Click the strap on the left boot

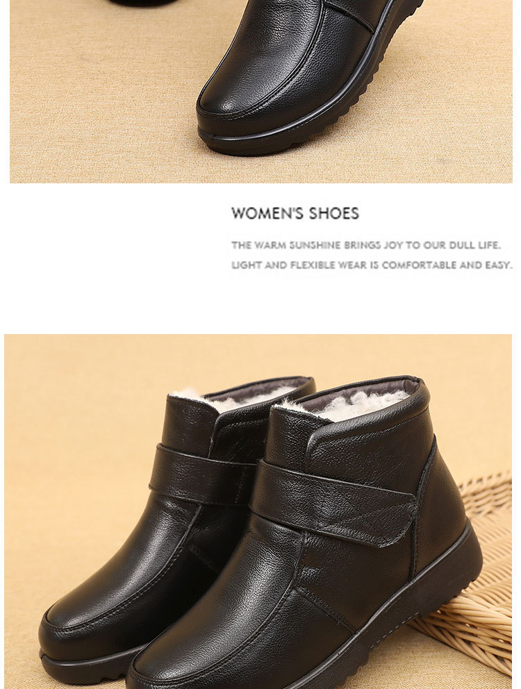pyautogui.click(x=202, y=474)
